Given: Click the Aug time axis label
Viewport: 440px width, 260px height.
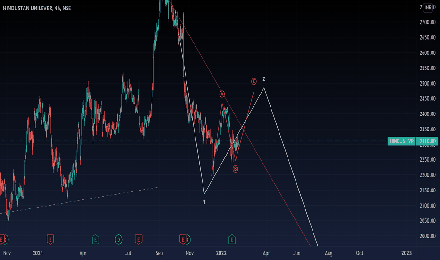Looking at the screenshot, I should coord(329,253).
